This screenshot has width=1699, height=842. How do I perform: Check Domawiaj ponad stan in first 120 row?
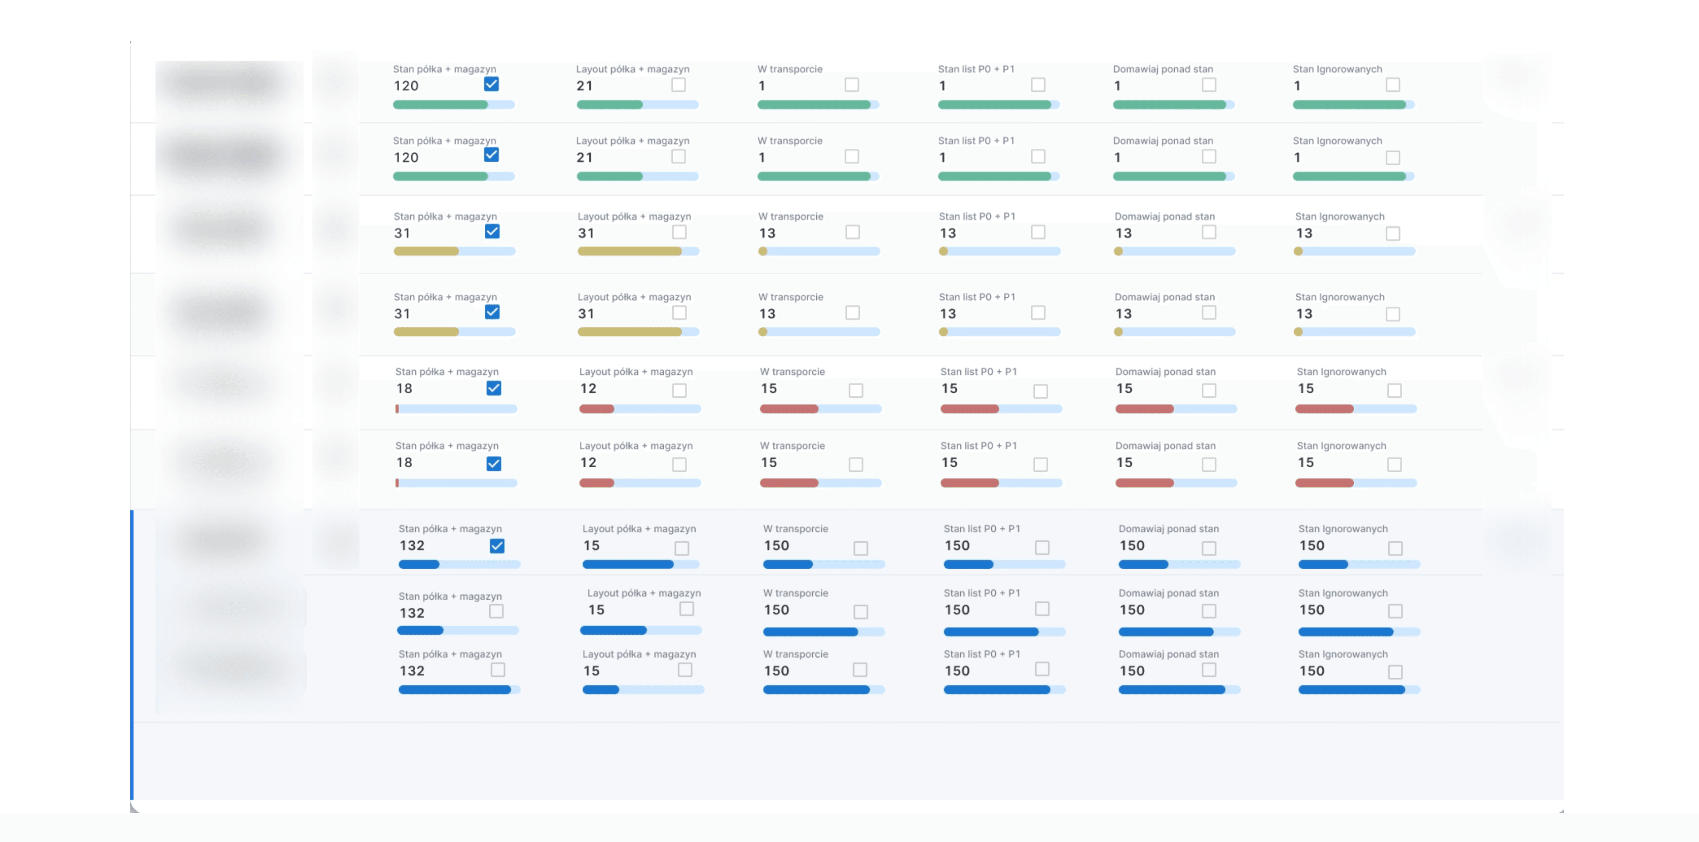(x=1209, y=85)
